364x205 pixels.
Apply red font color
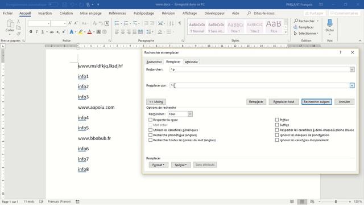[x=90, y=32]
